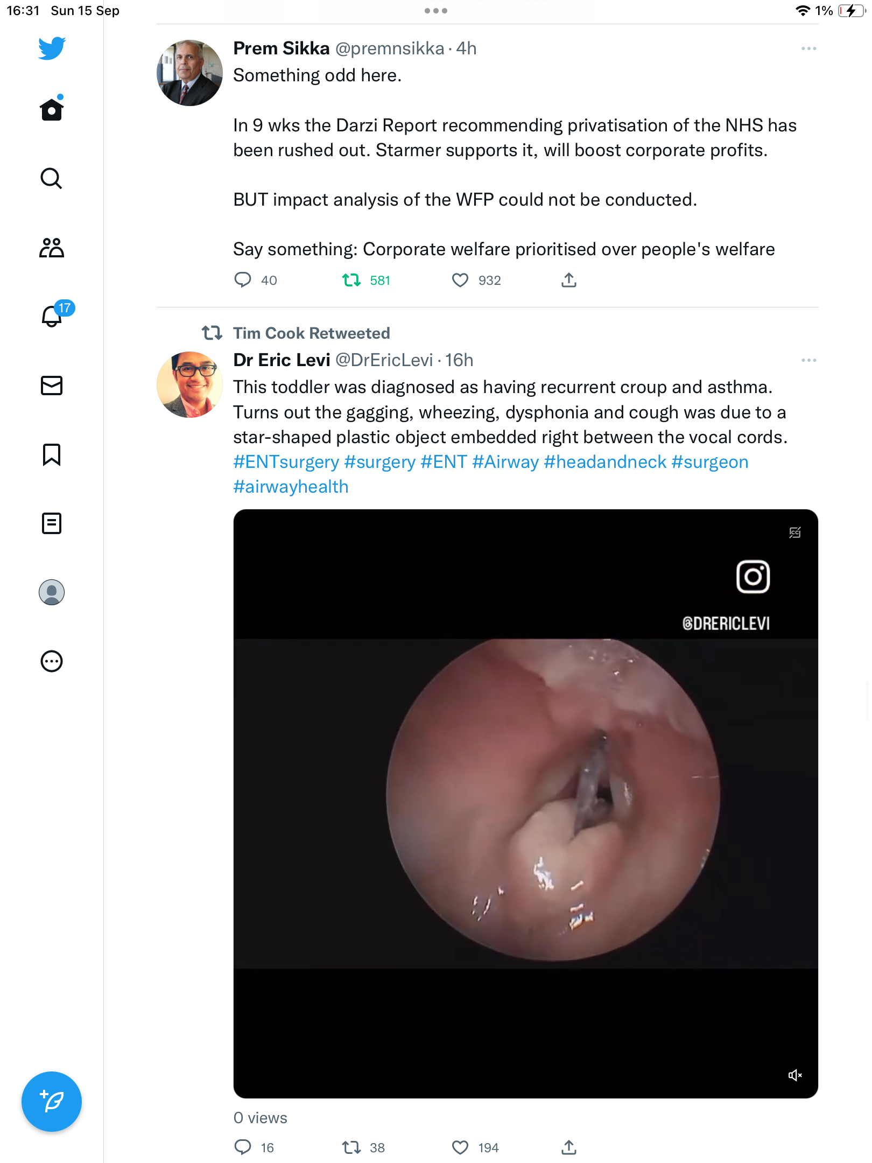This screenshot has width=872, height=1163.
Task: Open Dr Eric Levi's profile photo
Action: pyautogui.click(x=189, y=384)
